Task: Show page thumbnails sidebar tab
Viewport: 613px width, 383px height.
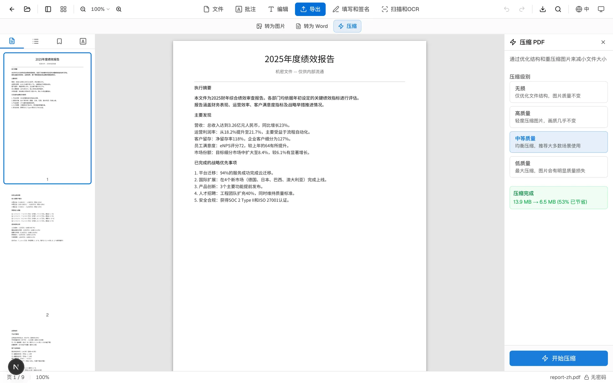Action: point(12,41)
